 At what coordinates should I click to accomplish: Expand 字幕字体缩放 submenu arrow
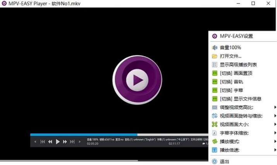[275, 133]
